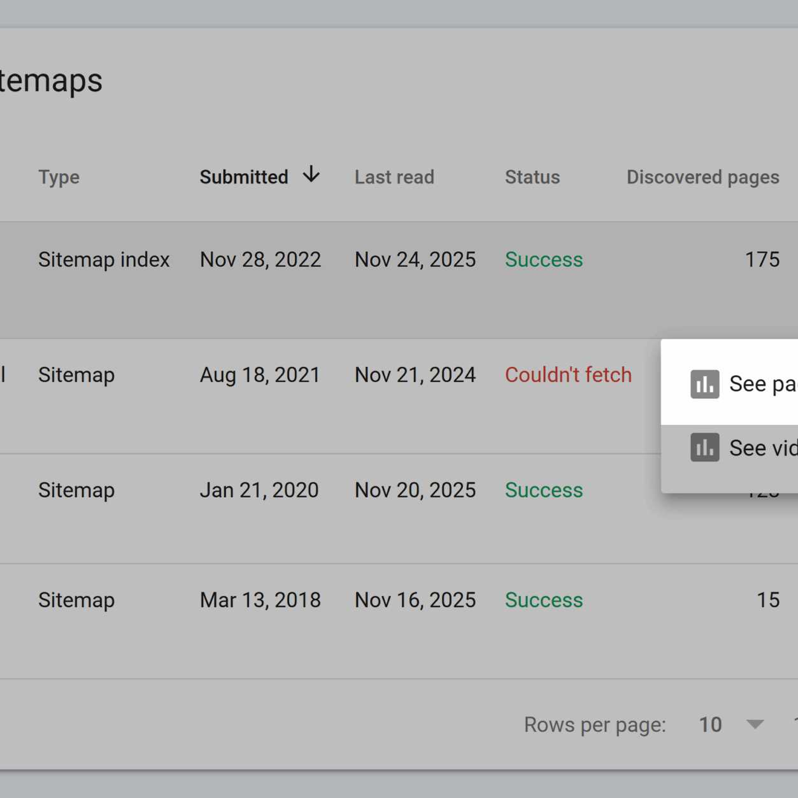
Task: Sort by the Submitted column header
Action: point(244,177)
